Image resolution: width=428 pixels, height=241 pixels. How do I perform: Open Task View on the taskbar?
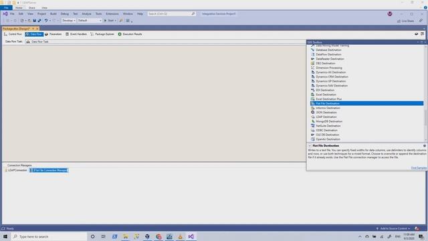coord(103,236)
